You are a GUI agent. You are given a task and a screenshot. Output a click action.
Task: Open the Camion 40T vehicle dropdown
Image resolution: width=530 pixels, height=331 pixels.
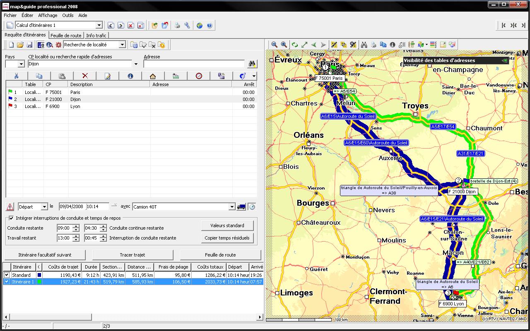tap(232, 207)
